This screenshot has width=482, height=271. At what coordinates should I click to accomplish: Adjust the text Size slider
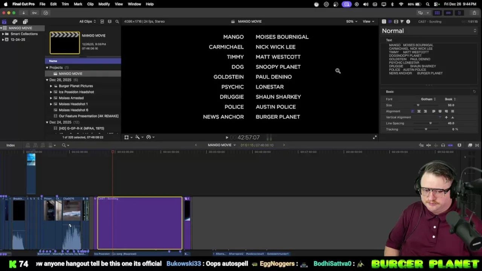click(418, 105)
